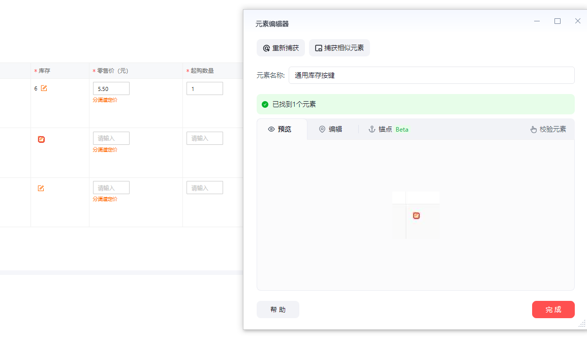Click the 起购数量 field containing 1
587x339 pixels.
204,88
